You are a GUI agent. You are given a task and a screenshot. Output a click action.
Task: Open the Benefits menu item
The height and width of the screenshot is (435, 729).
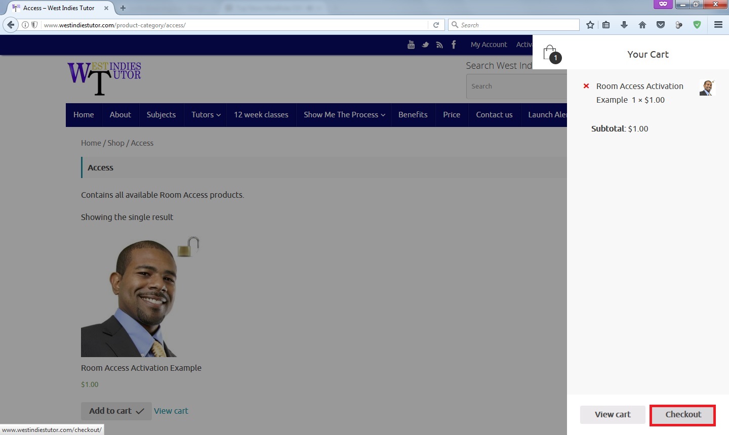tap(413, 115)
